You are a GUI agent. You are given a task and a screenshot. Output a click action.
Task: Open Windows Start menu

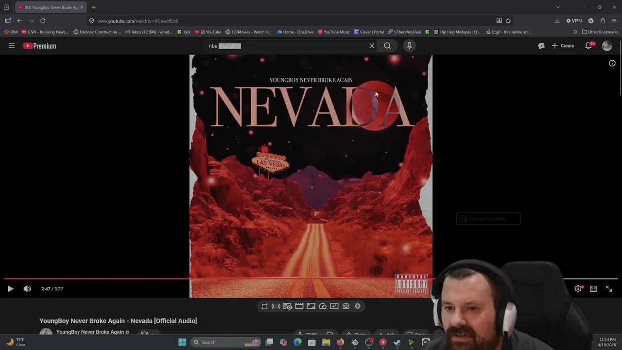coord(182,342)
